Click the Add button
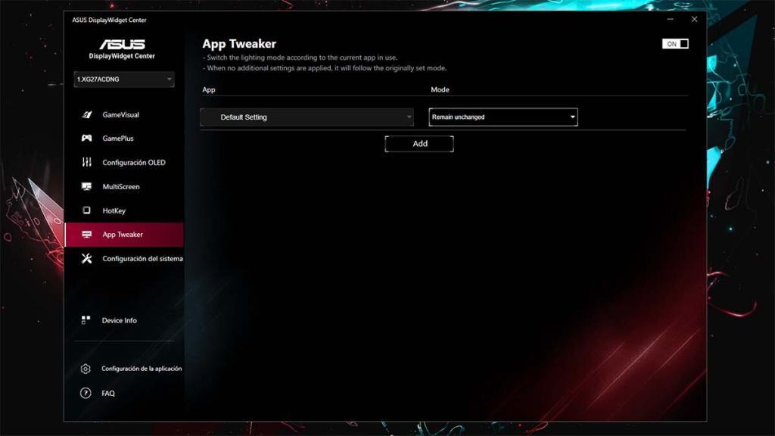 (x=419, y=144)
